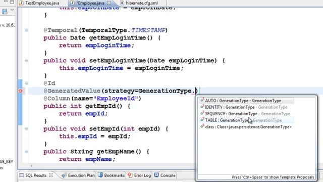The image size is (323, 182).
Task: Click the save icon in left panel toolbar
Action: (5, 12)
